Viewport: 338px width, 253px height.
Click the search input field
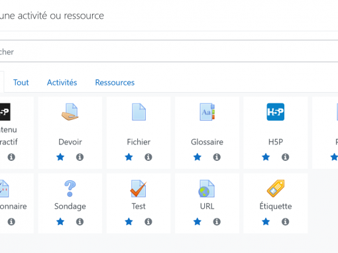[169, 51]
